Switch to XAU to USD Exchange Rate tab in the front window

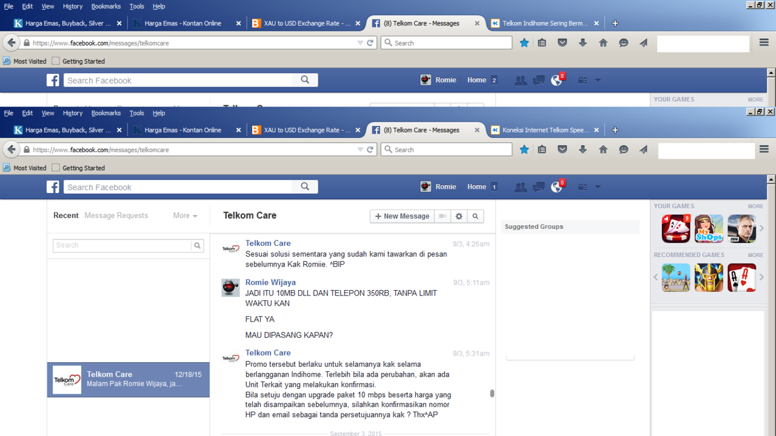pos(306,130)
